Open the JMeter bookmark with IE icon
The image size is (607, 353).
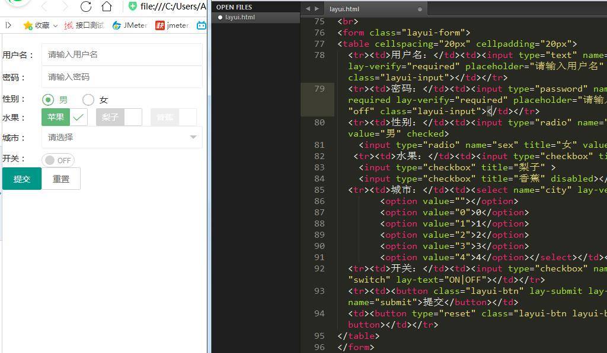point(130,25)
